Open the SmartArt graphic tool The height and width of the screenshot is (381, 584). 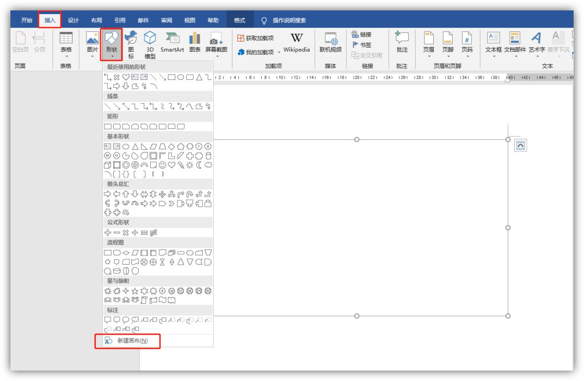(172, 41)
